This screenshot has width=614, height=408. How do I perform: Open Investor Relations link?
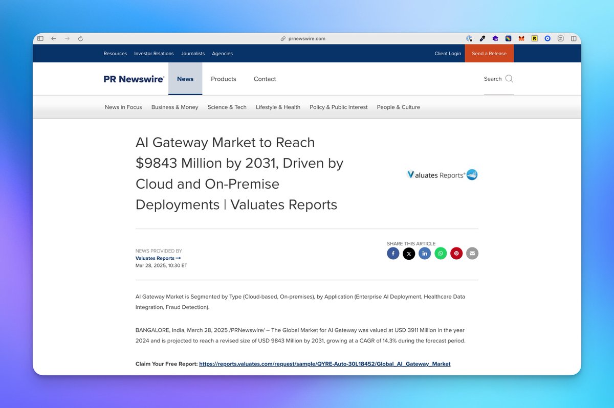tap(154, 54)
